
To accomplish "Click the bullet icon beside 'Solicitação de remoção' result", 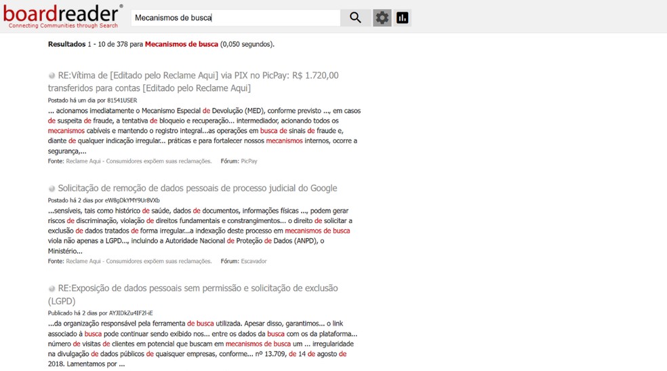I will (52, 189).
